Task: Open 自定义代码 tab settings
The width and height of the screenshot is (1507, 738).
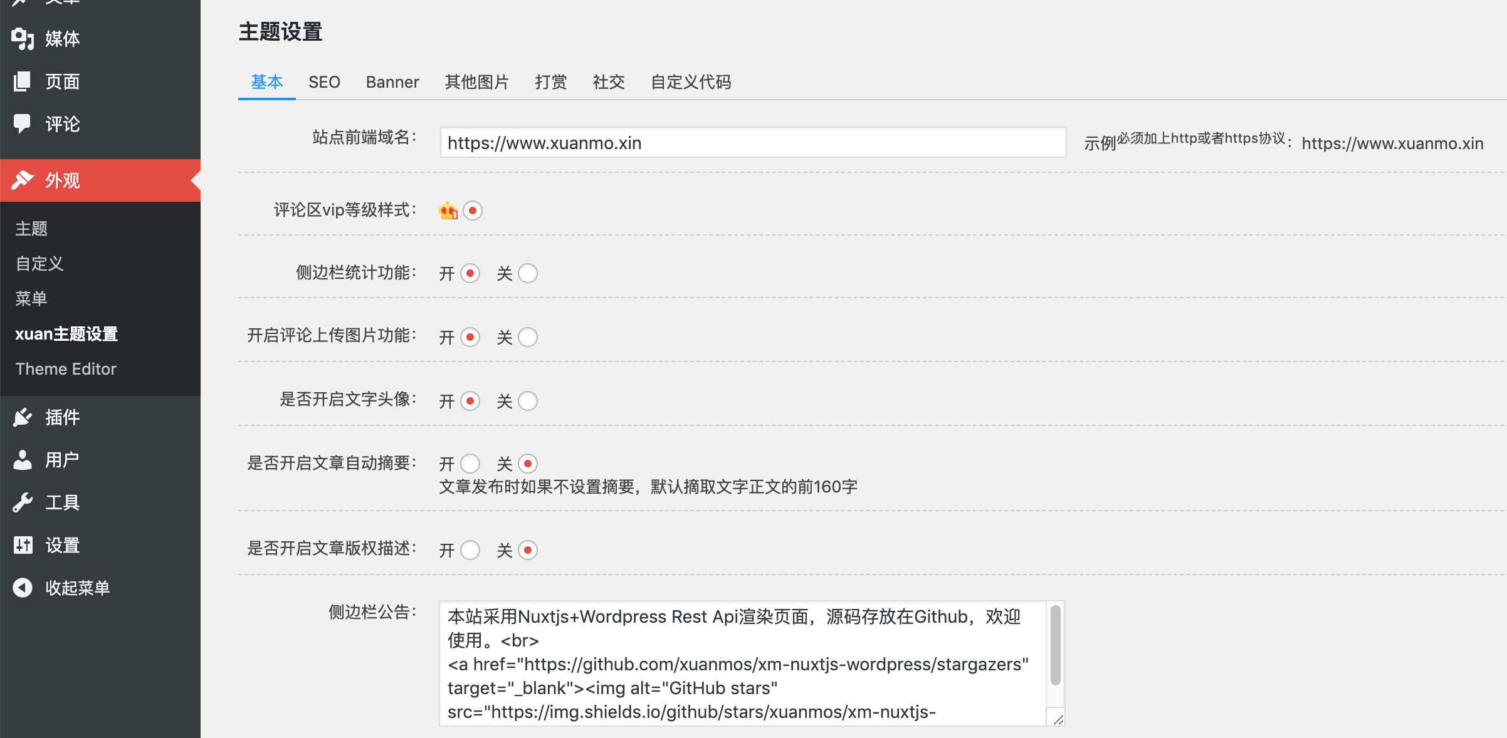Action: (x=690, y=81)
